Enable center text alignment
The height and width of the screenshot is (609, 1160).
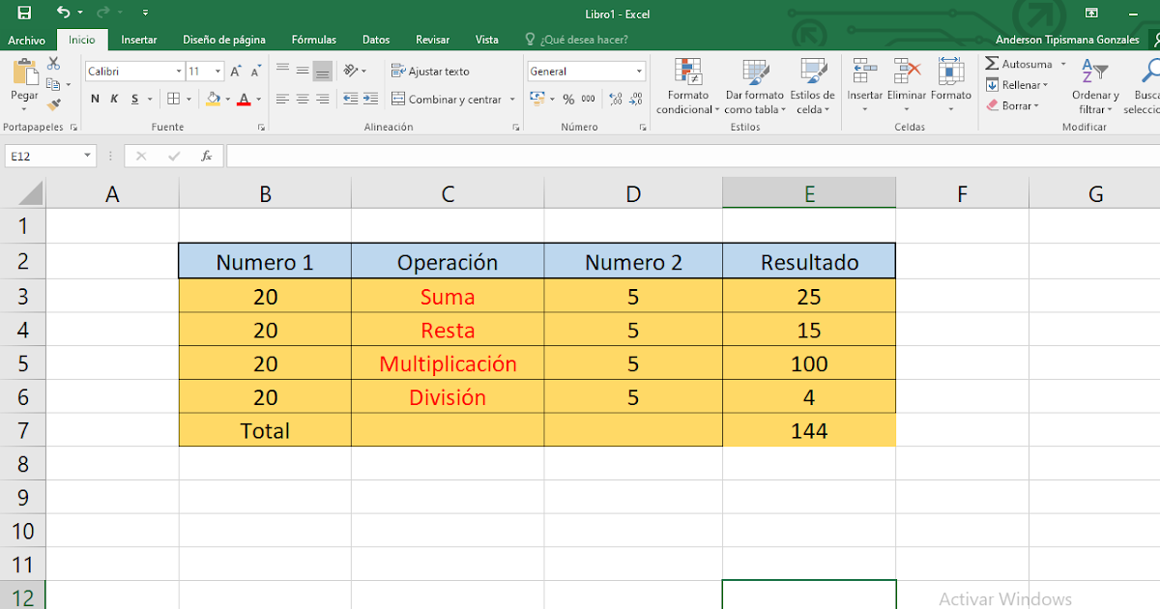301,98
